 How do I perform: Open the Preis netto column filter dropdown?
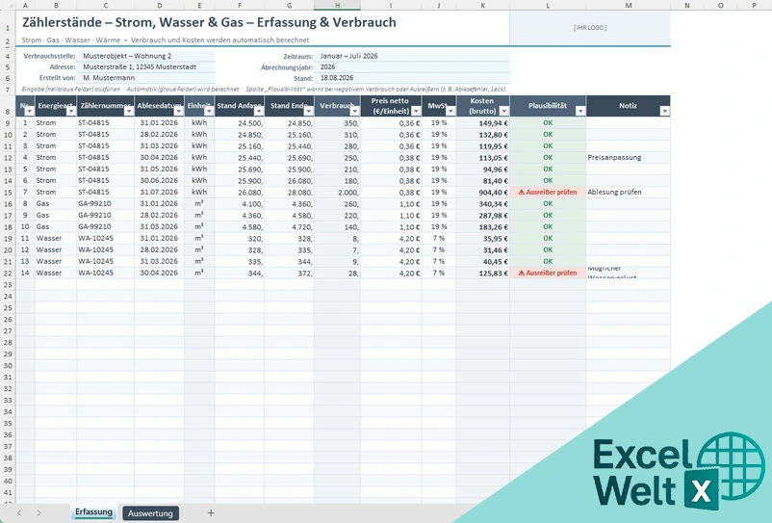click(x=416, y=112)
